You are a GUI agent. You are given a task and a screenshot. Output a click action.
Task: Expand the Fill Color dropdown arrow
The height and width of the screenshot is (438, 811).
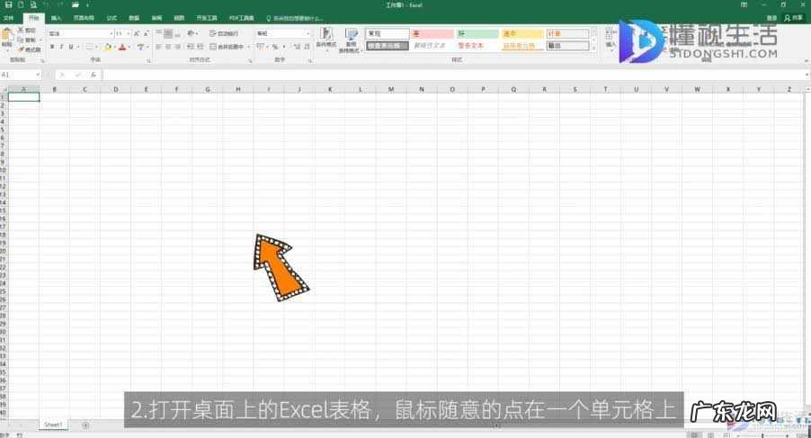click(114, 47)
